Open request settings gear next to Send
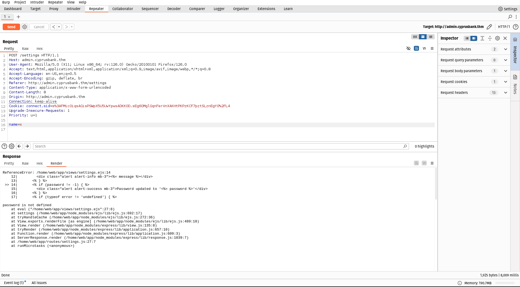The width and height of the screenshot is (520, 287). [x=25, y=27]
